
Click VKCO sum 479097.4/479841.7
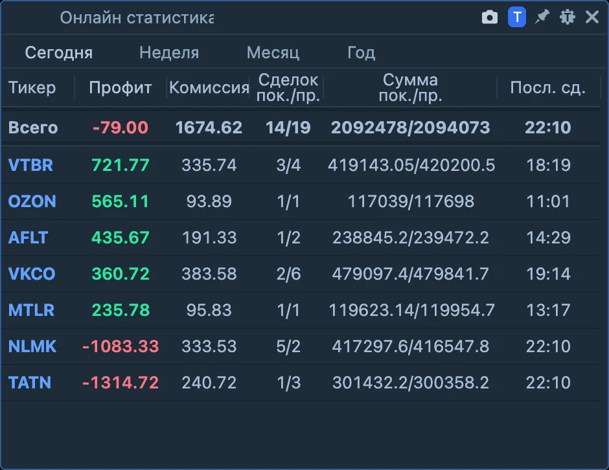click(411, 274)
